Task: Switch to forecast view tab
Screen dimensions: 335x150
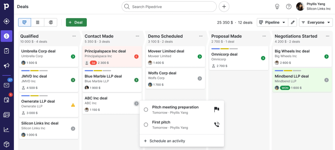Action: point(51,22)
